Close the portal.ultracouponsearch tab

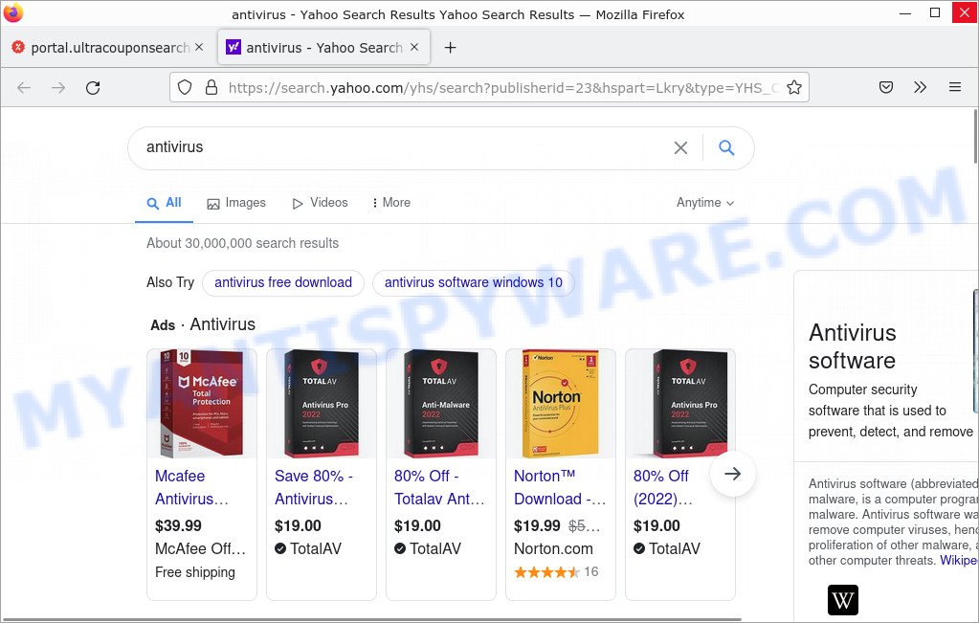click(199, 47)
